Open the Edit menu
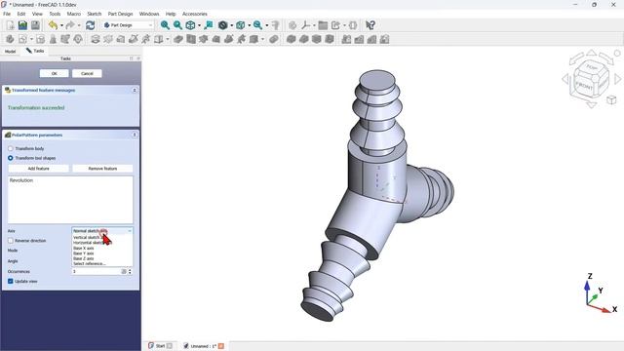 coord(21,14)
